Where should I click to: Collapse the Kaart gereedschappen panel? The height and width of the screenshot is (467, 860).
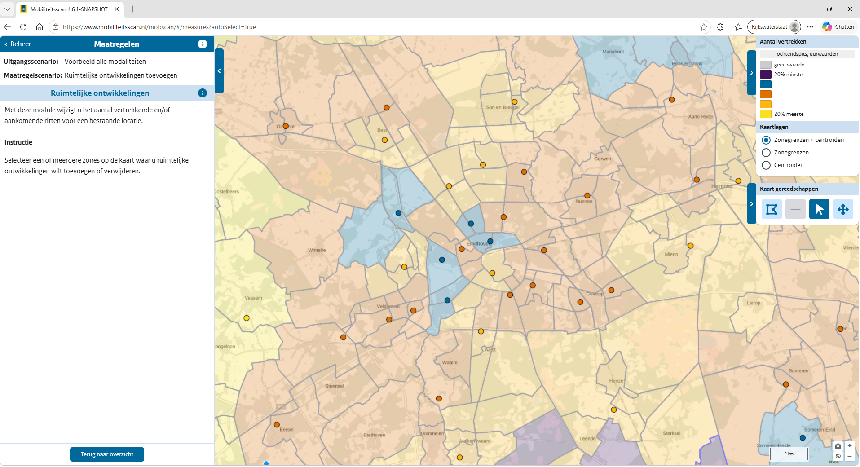tap(752, 204)
